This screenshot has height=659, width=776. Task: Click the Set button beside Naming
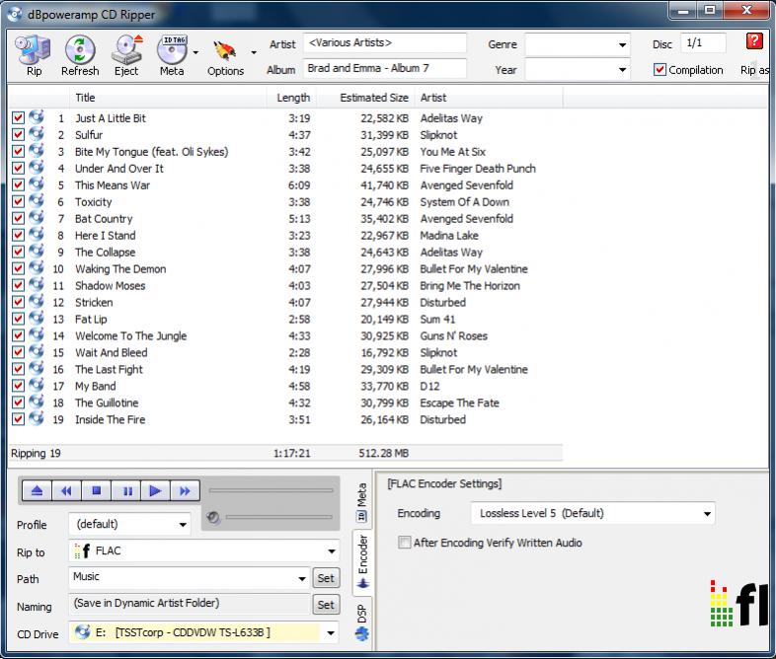325,605
